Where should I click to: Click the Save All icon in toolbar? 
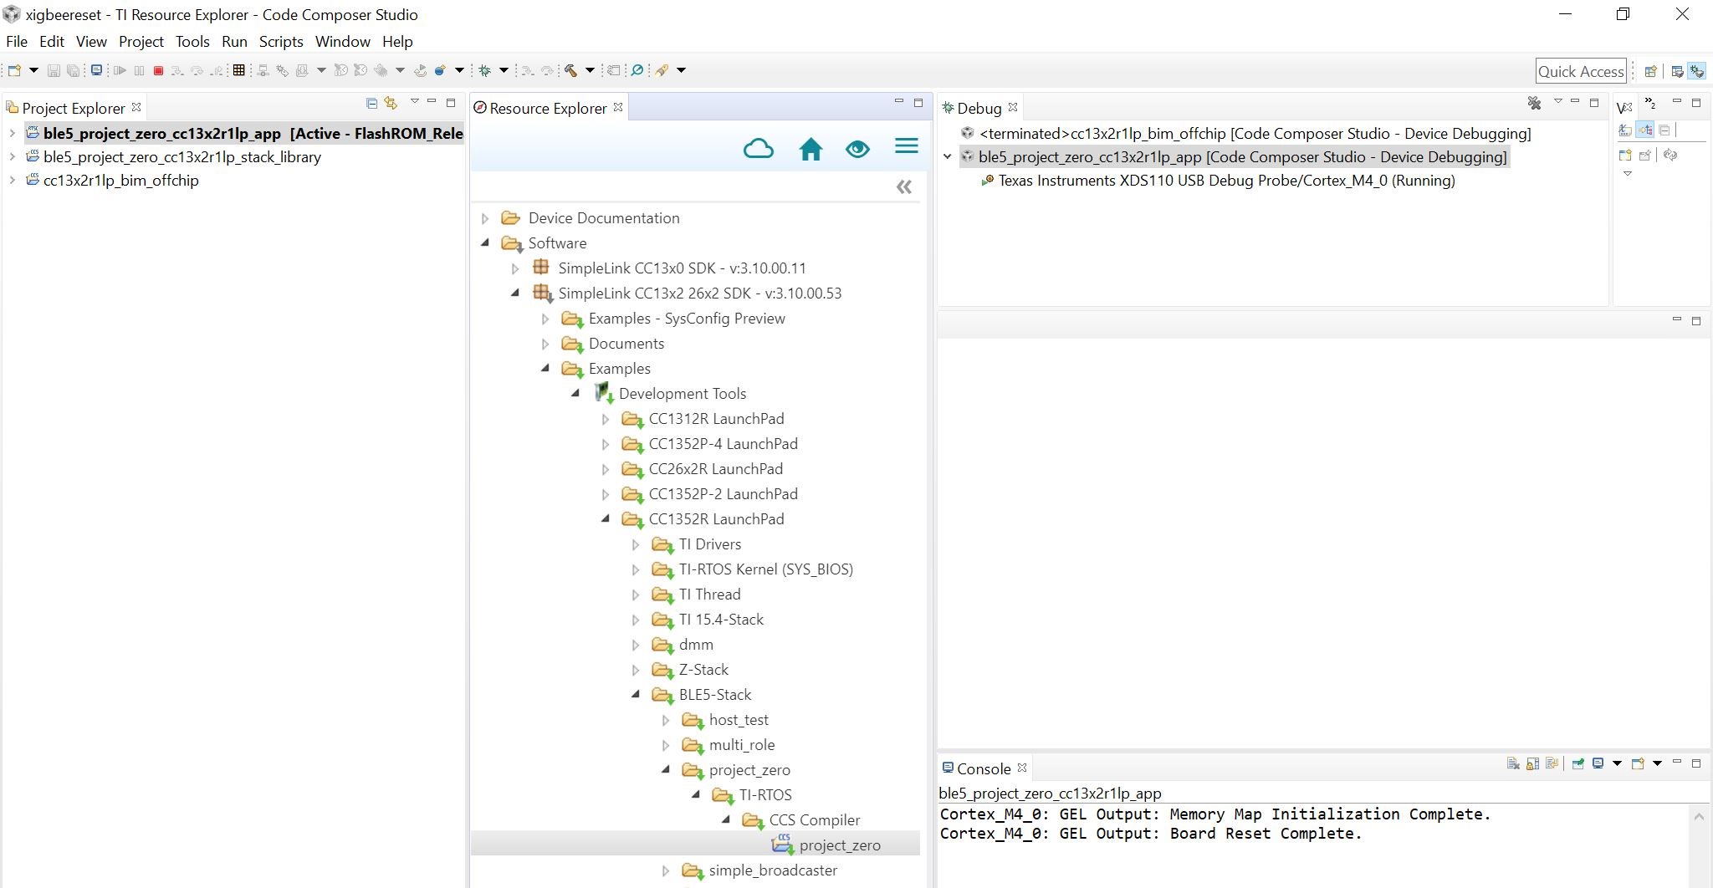coord(73,71)
